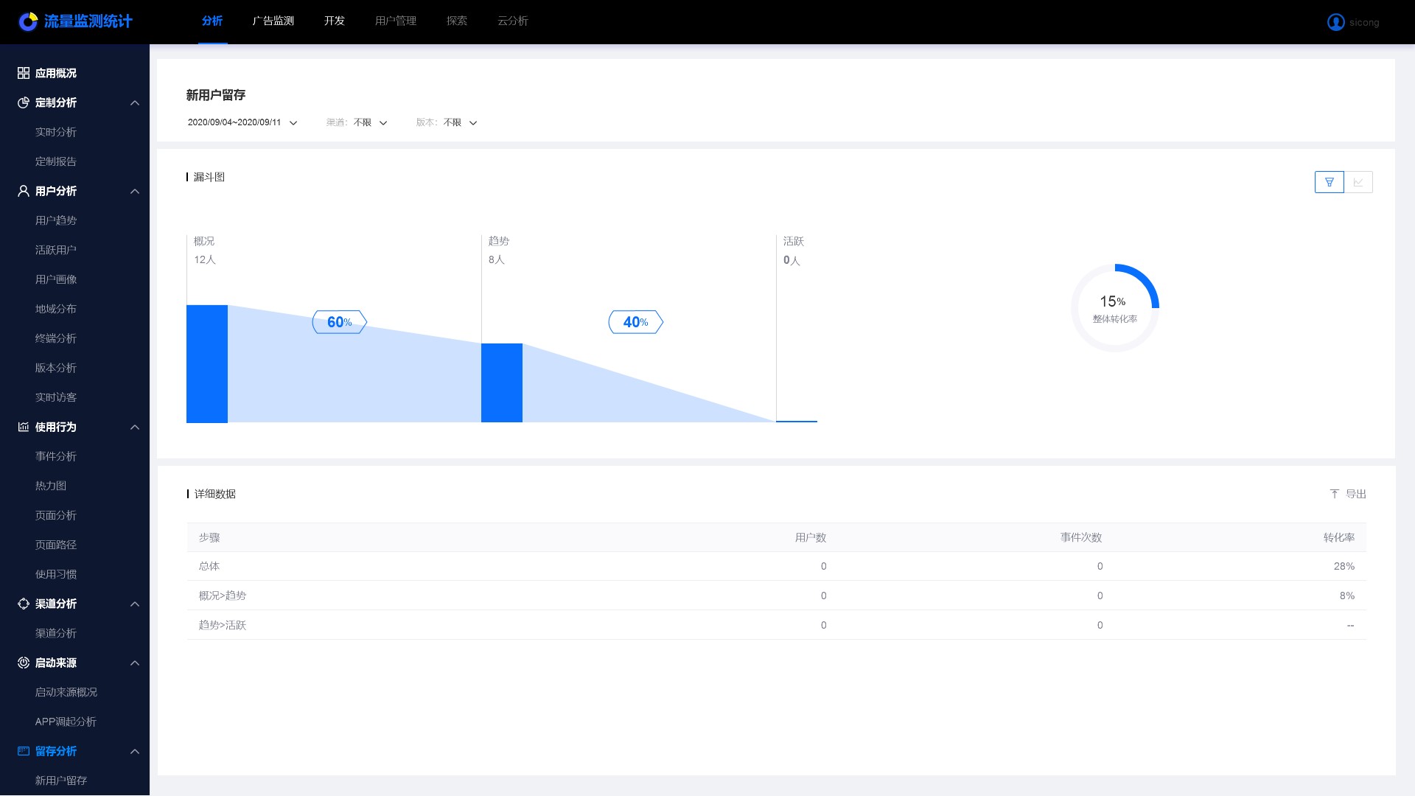
Task: Click the 启动来源 target icon
Action: [x=24, y=663]
